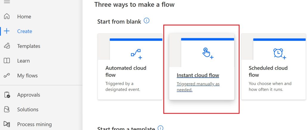Image resolution: width=307 pixels, height=130 pixels.
Task: Click the Create plus icon
Action: (7, 31)
